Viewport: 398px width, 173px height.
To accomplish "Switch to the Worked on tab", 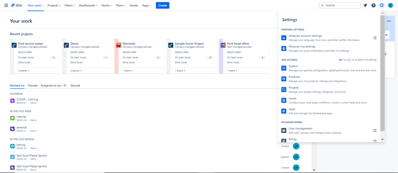I will pyautogui.click(x=17, y=85).
